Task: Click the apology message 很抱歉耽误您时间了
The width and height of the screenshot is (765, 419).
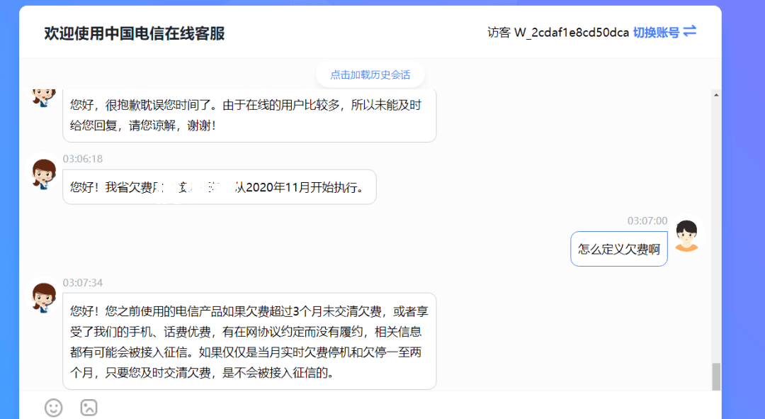Action: click(249, 116)
